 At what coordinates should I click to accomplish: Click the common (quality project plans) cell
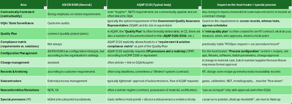[x=77, y=34]
